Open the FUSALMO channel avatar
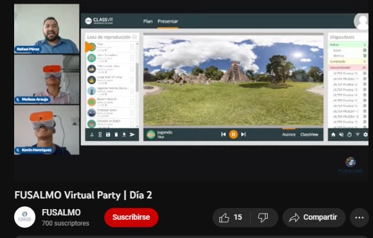 [24, 218]
